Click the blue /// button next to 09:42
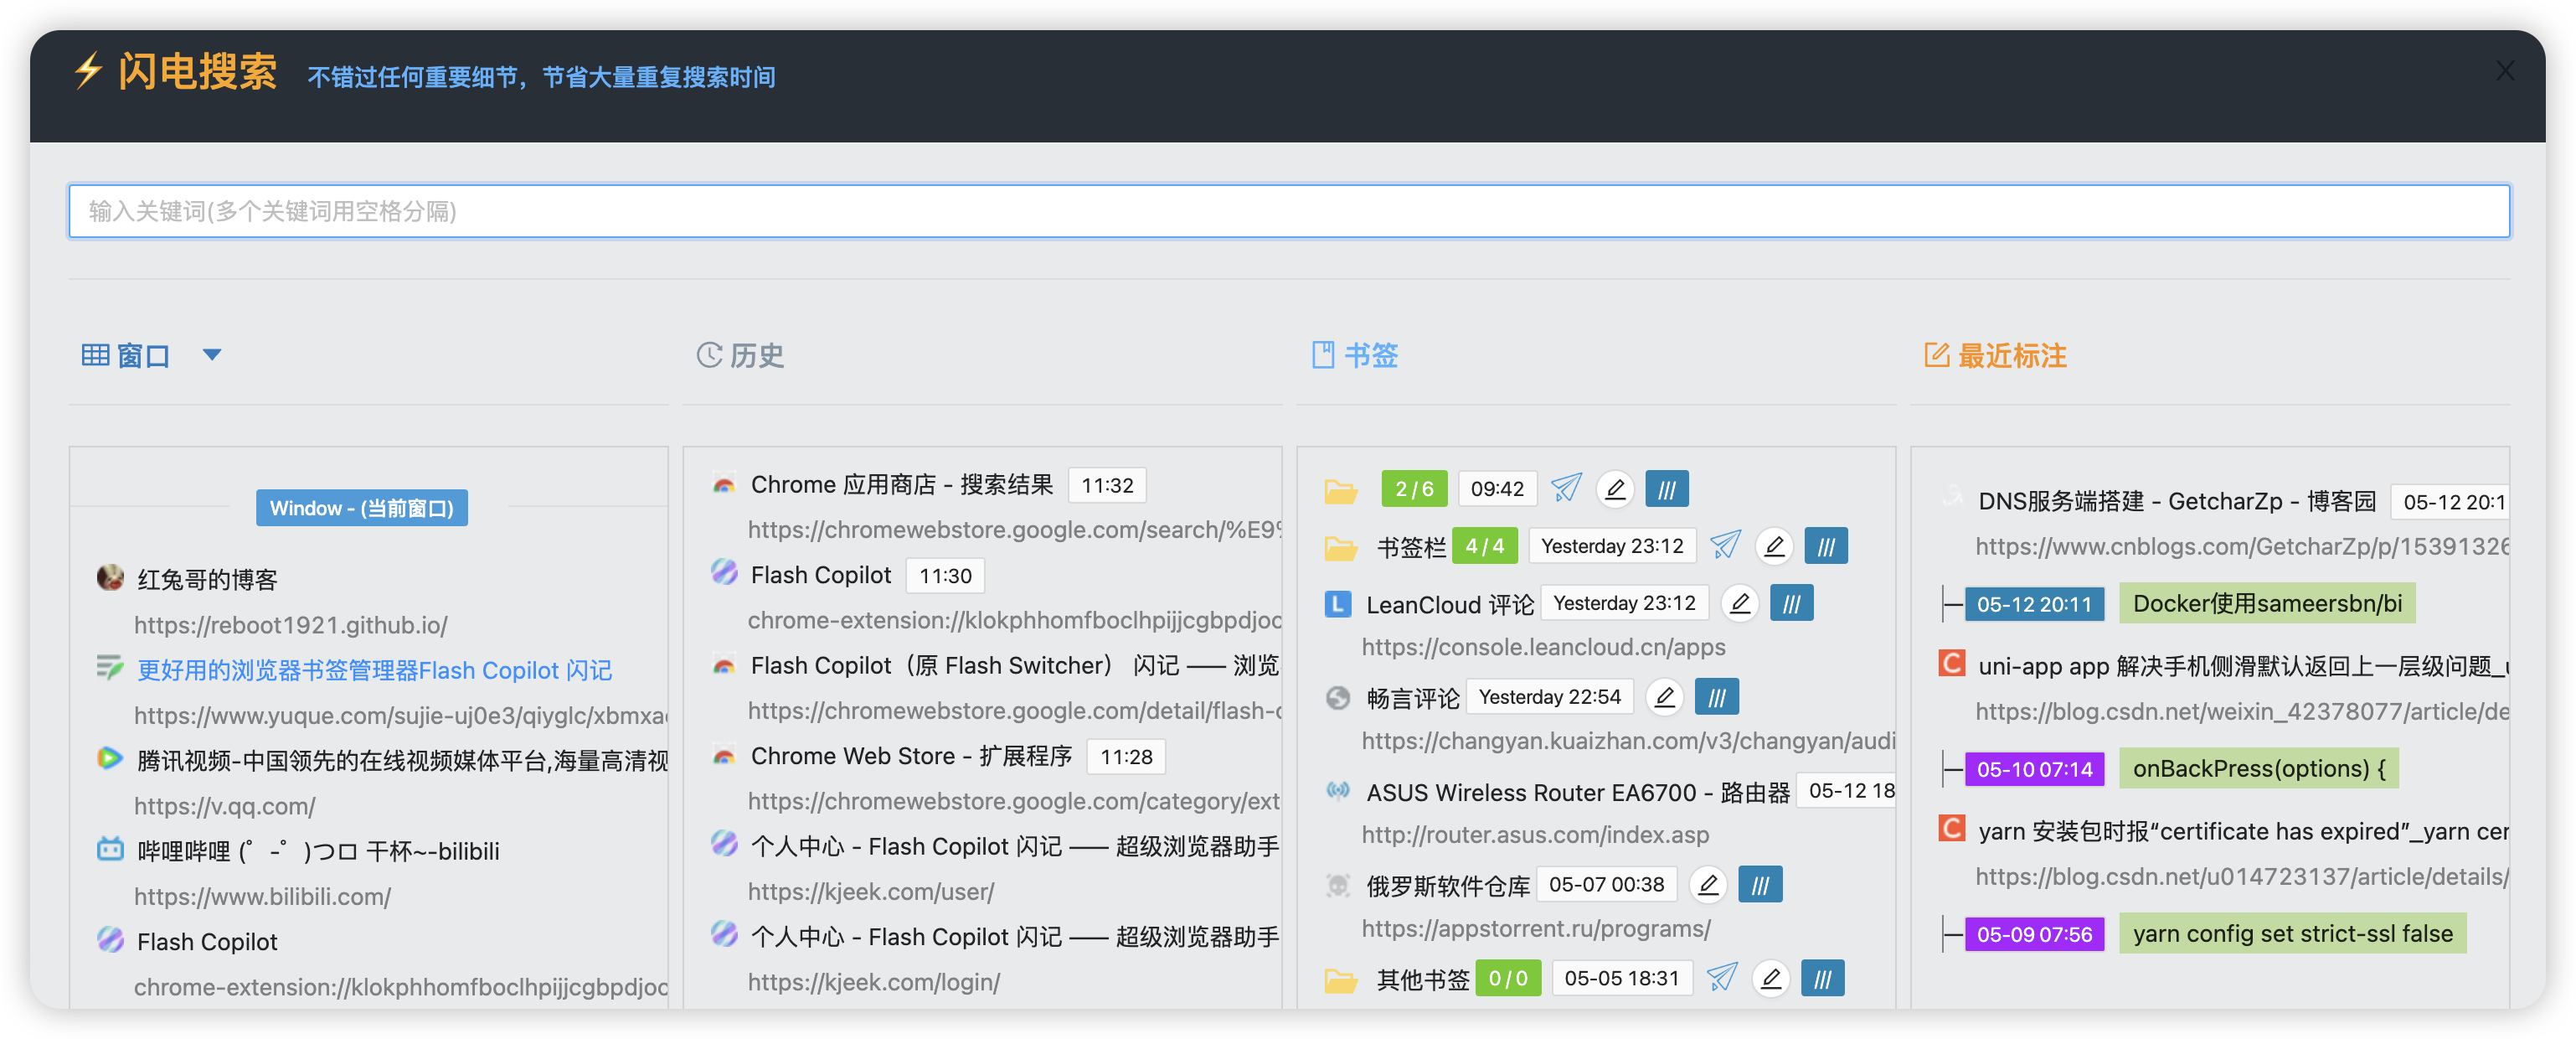Image resolution: width=2576 pixels, height=1039 pixels. pos(1667,488)
